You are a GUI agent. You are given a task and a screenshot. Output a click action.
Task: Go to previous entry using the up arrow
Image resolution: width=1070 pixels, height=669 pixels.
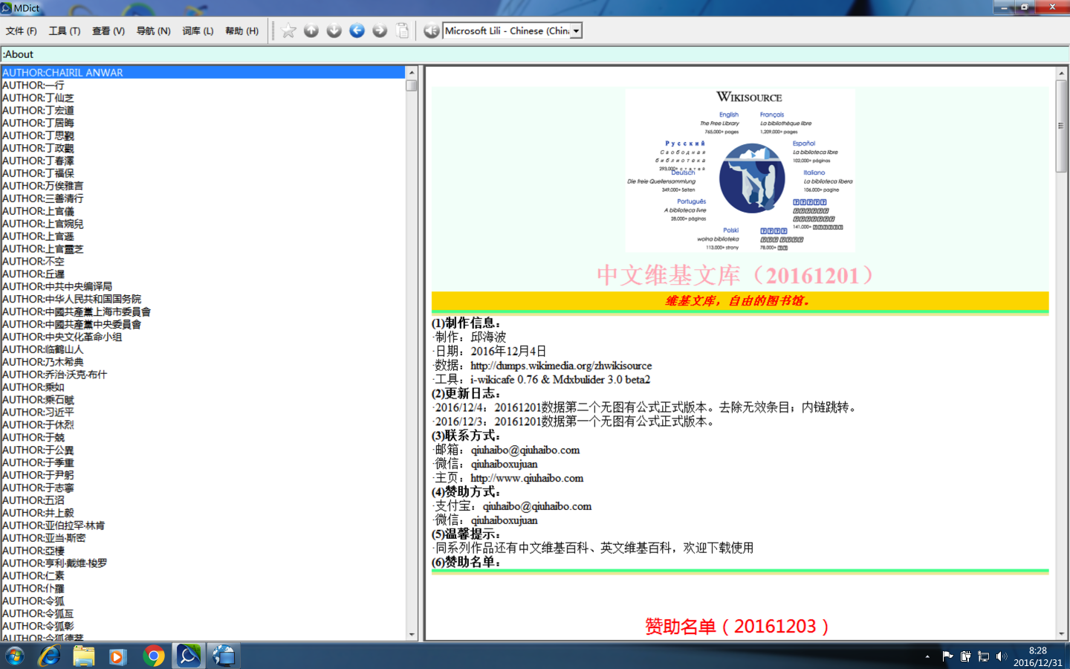(x=311, y=30)
